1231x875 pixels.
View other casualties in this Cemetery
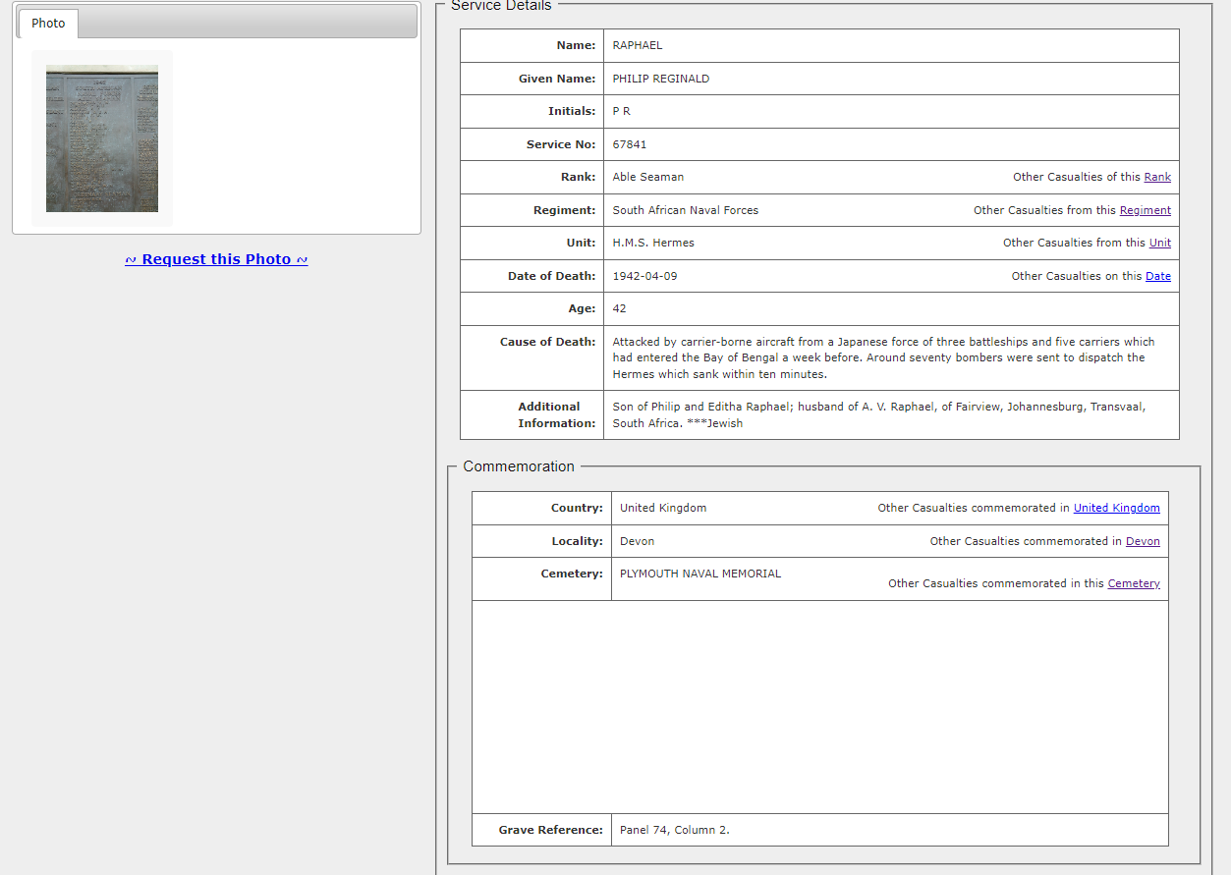click(x=1134, y=583)
